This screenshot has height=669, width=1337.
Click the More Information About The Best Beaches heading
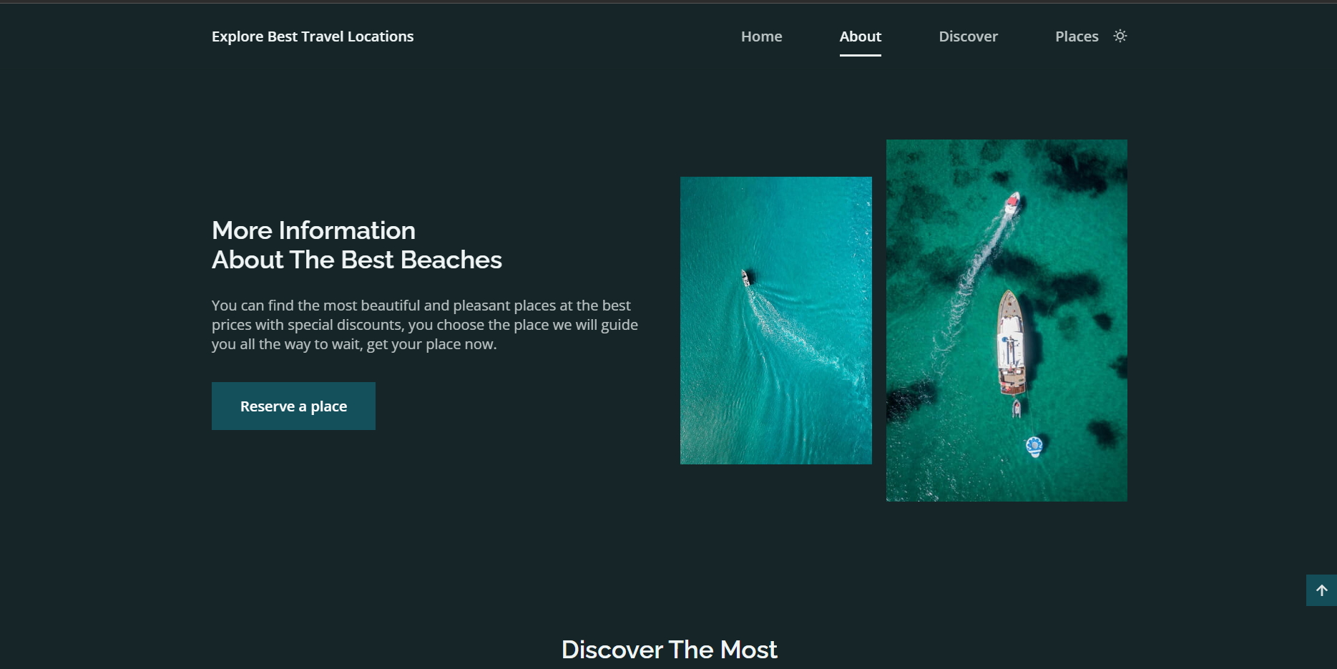(357, 245)
